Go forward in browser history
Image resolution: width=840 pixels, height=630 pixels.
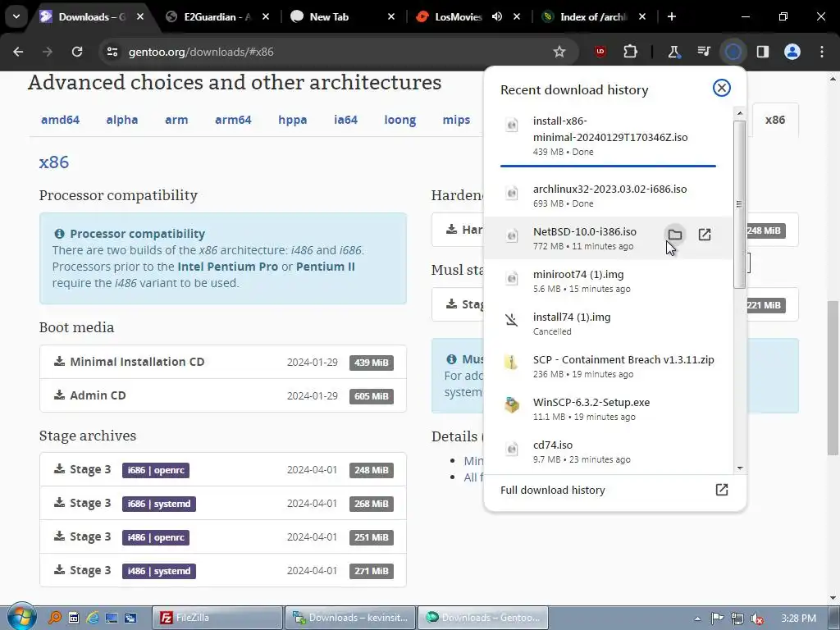tap(48, 52)
